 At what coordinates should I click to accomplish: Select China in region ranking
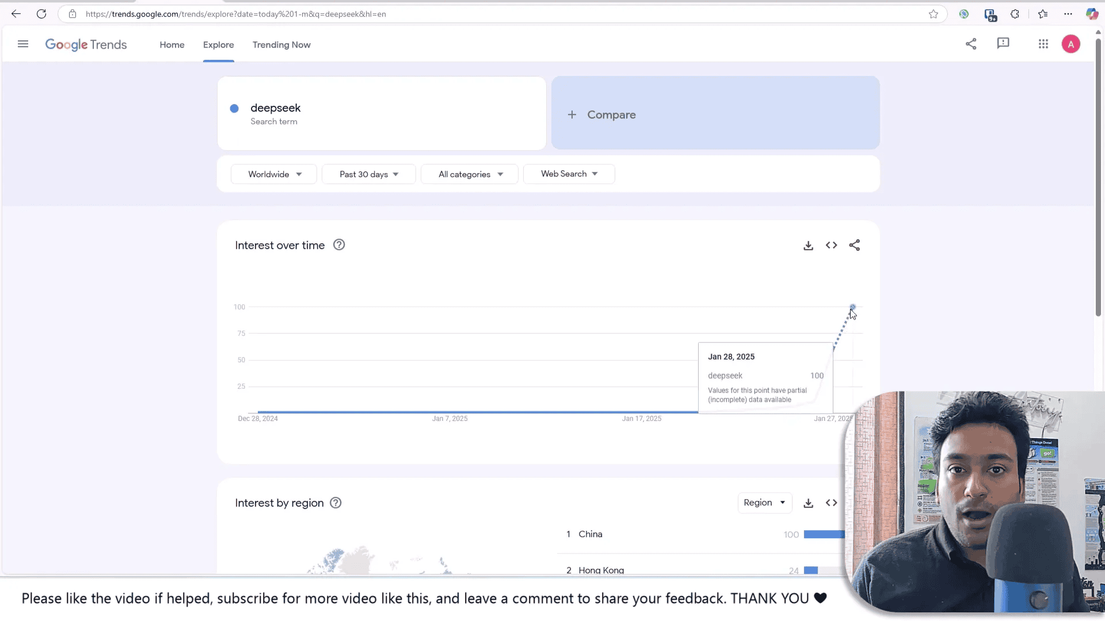[x=590, y=534]
